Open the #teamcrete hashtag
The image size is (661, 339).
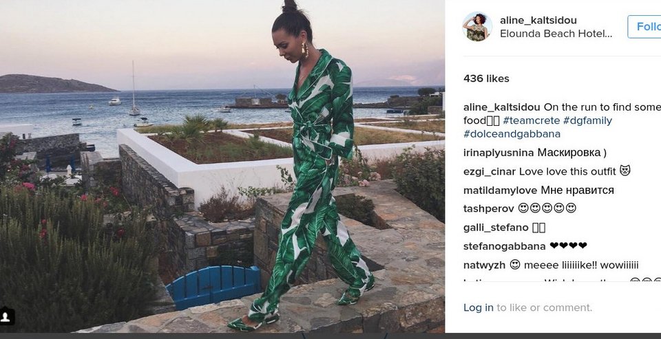pos(531,120)
